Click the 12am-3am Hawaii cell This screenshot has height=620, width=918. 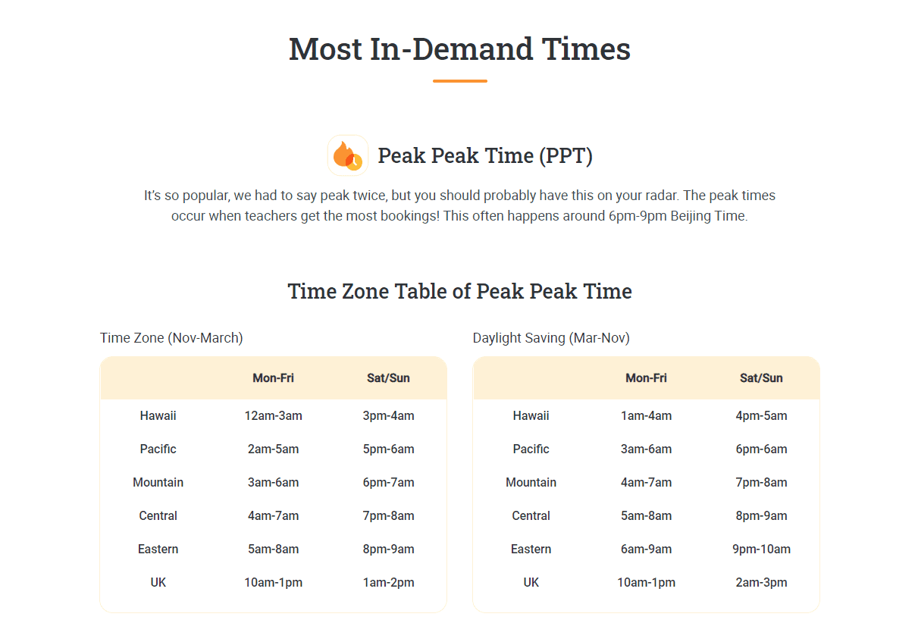pos(273,416)
